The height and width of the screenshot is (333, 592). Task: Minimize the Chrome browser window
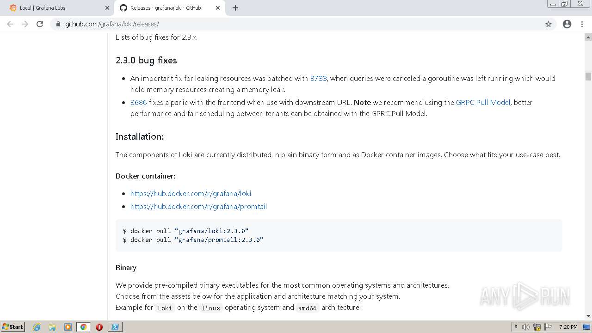pos(553,4)
